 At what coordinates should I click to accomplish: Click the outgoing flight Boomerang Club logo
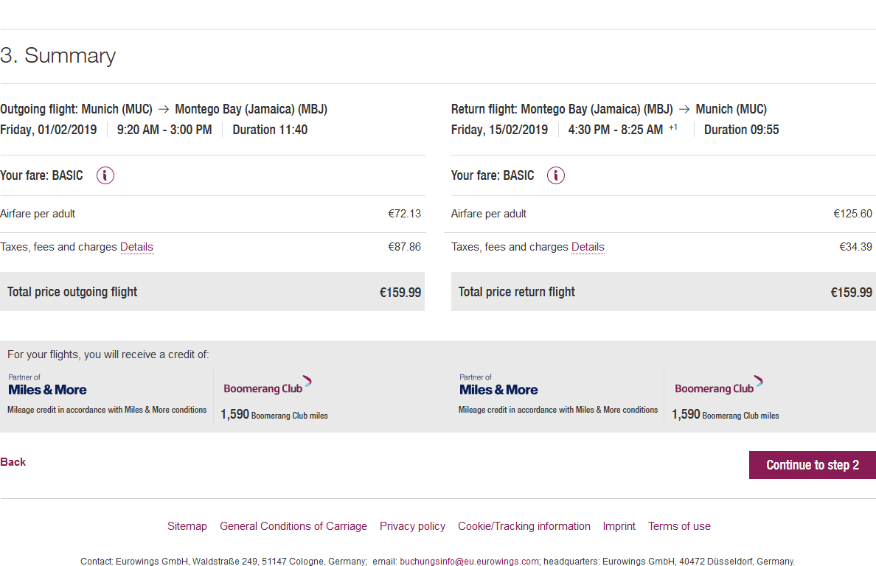pyautogui.click(x=268, y=385)
